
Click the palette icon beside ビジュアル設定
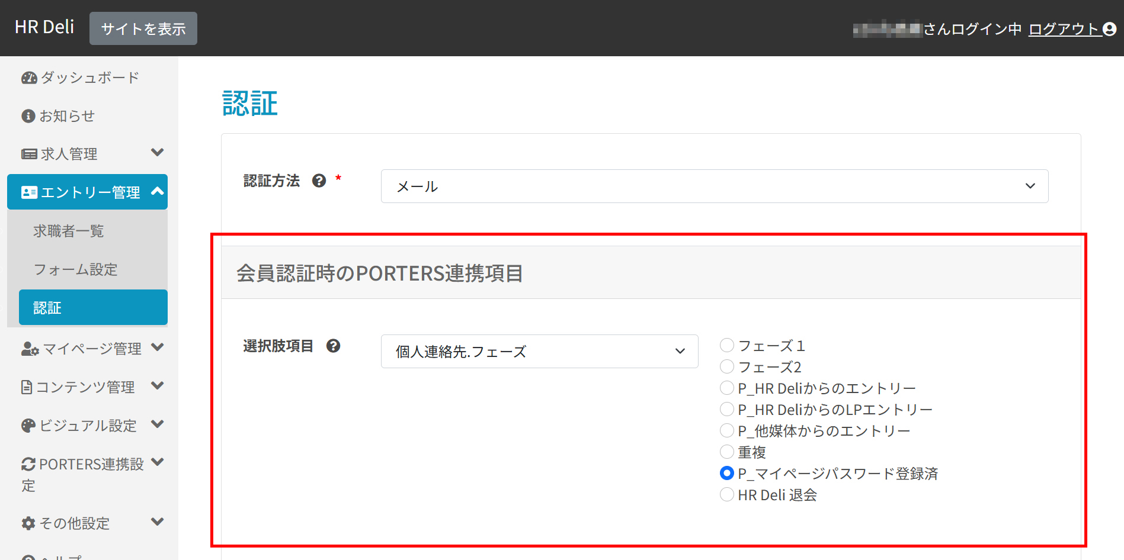click(28, 426)
